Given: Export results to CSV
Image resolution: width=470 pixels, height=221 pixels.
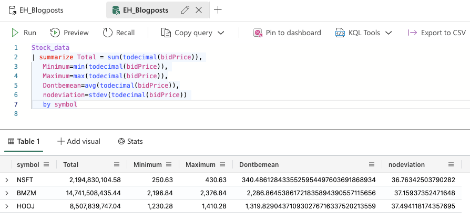Looking at the screenshot, I should click(437, 33).
